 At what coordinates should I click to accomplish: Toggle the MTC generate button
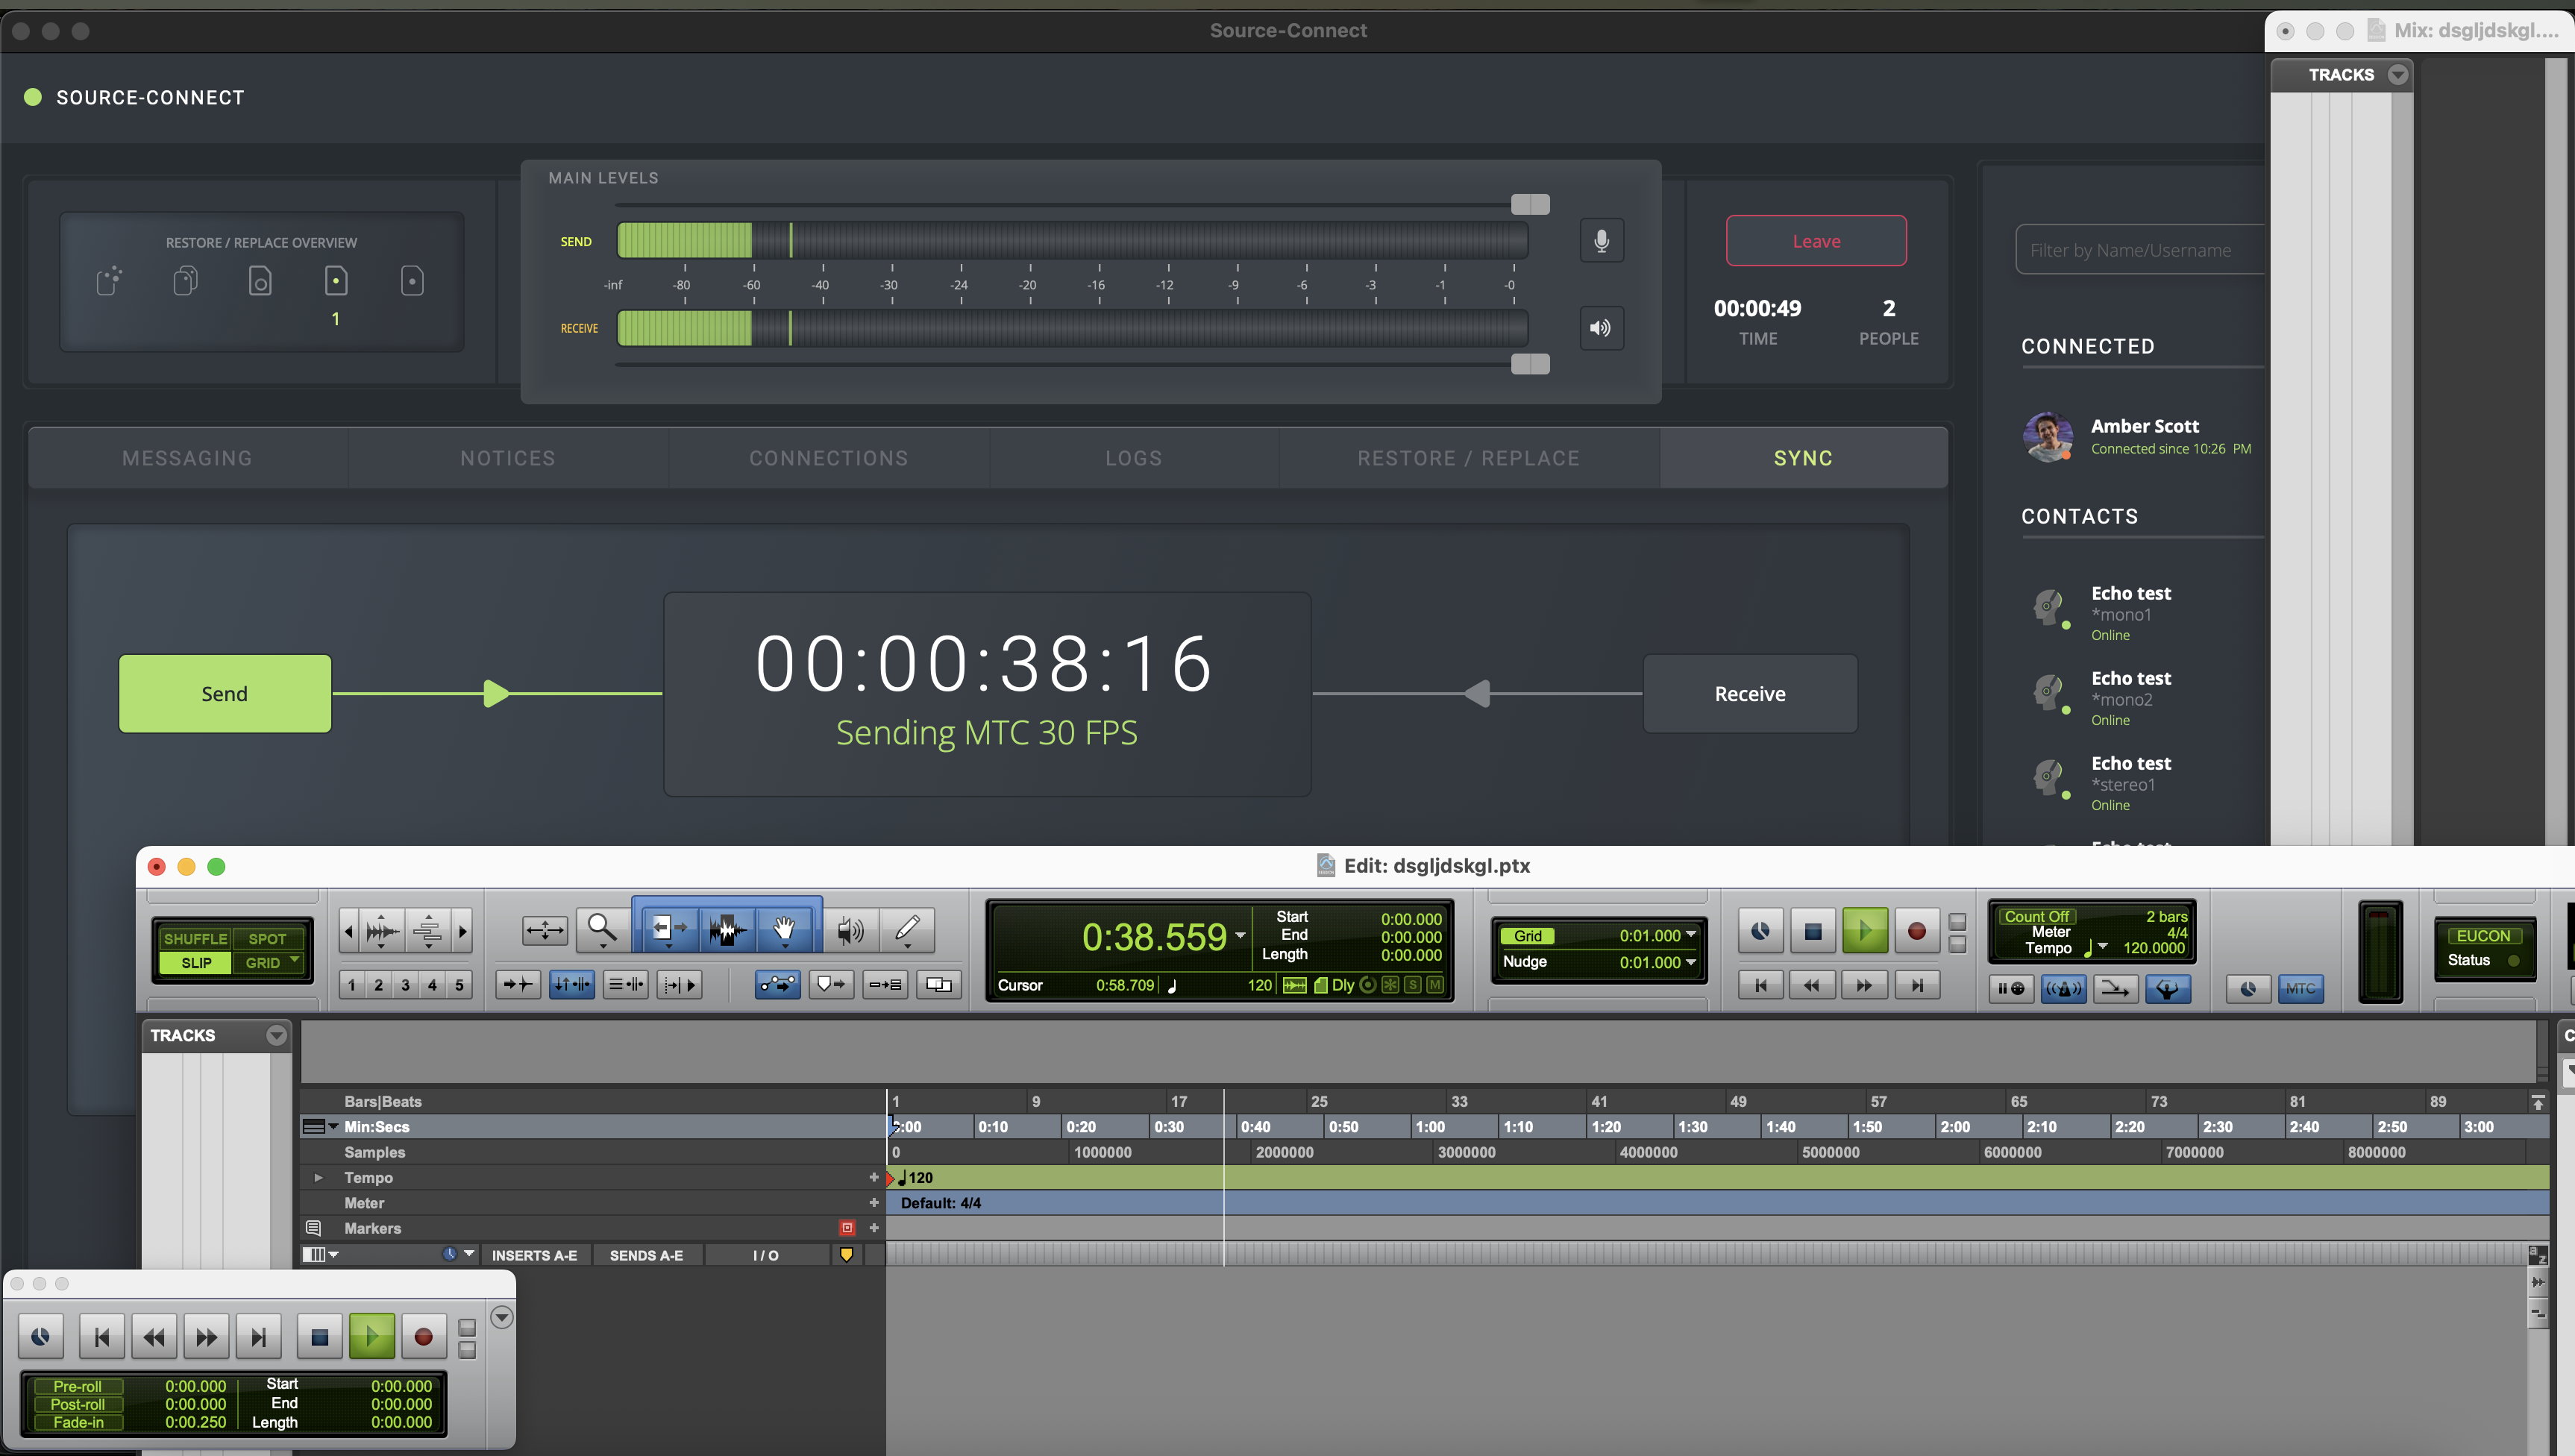tap(2300, 988)
